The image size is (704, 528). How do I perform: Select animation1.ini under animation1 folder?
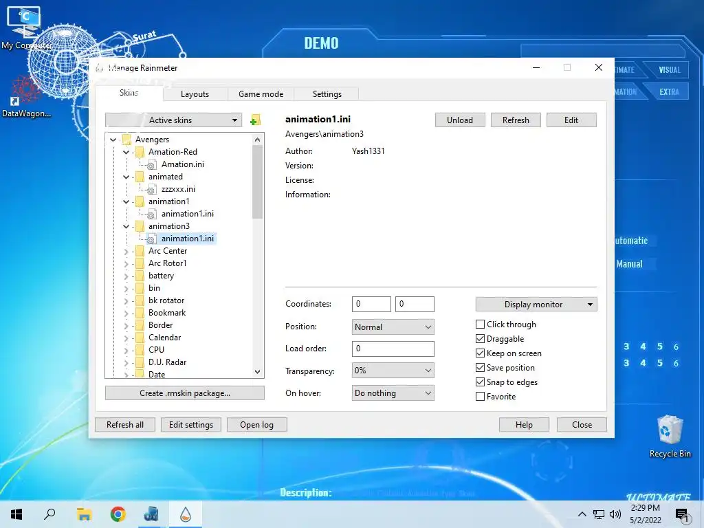tap(187, 214)
